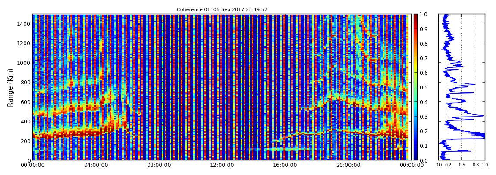Click the 200 range tick label
This screenshot has height=175, width=496.
25,141
